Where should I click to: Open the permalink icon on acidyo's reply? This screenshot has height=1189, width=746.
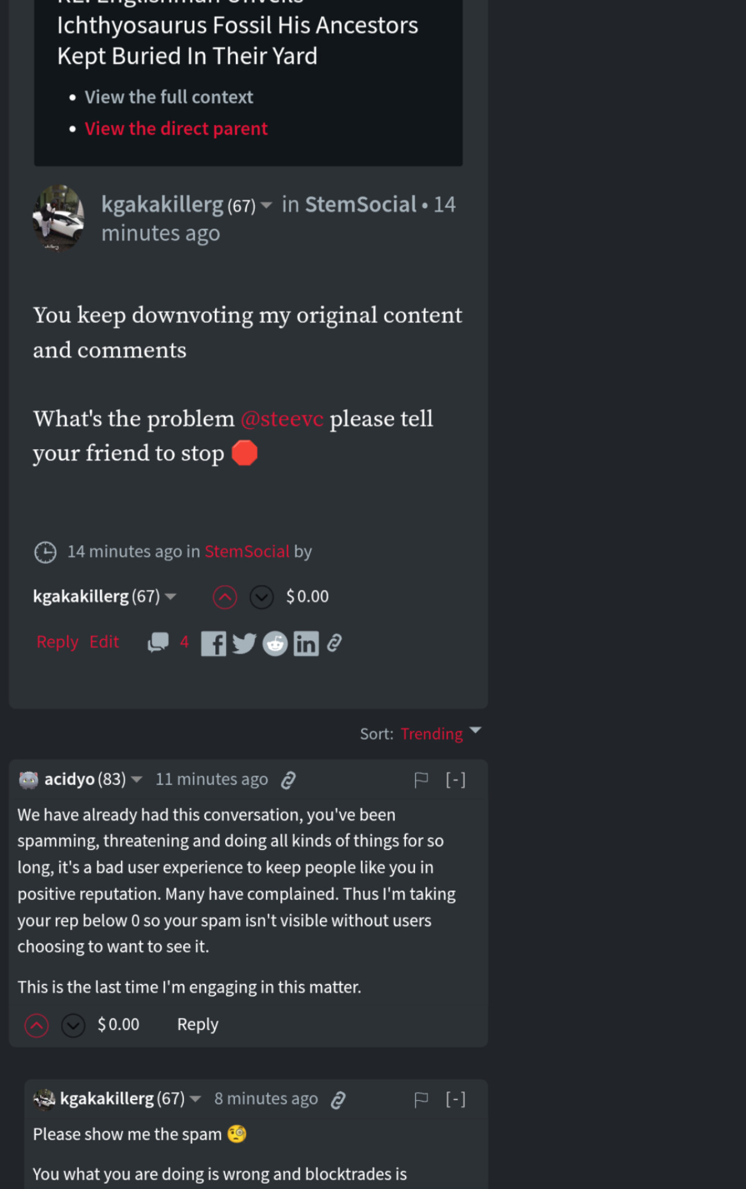coord(289,780)
